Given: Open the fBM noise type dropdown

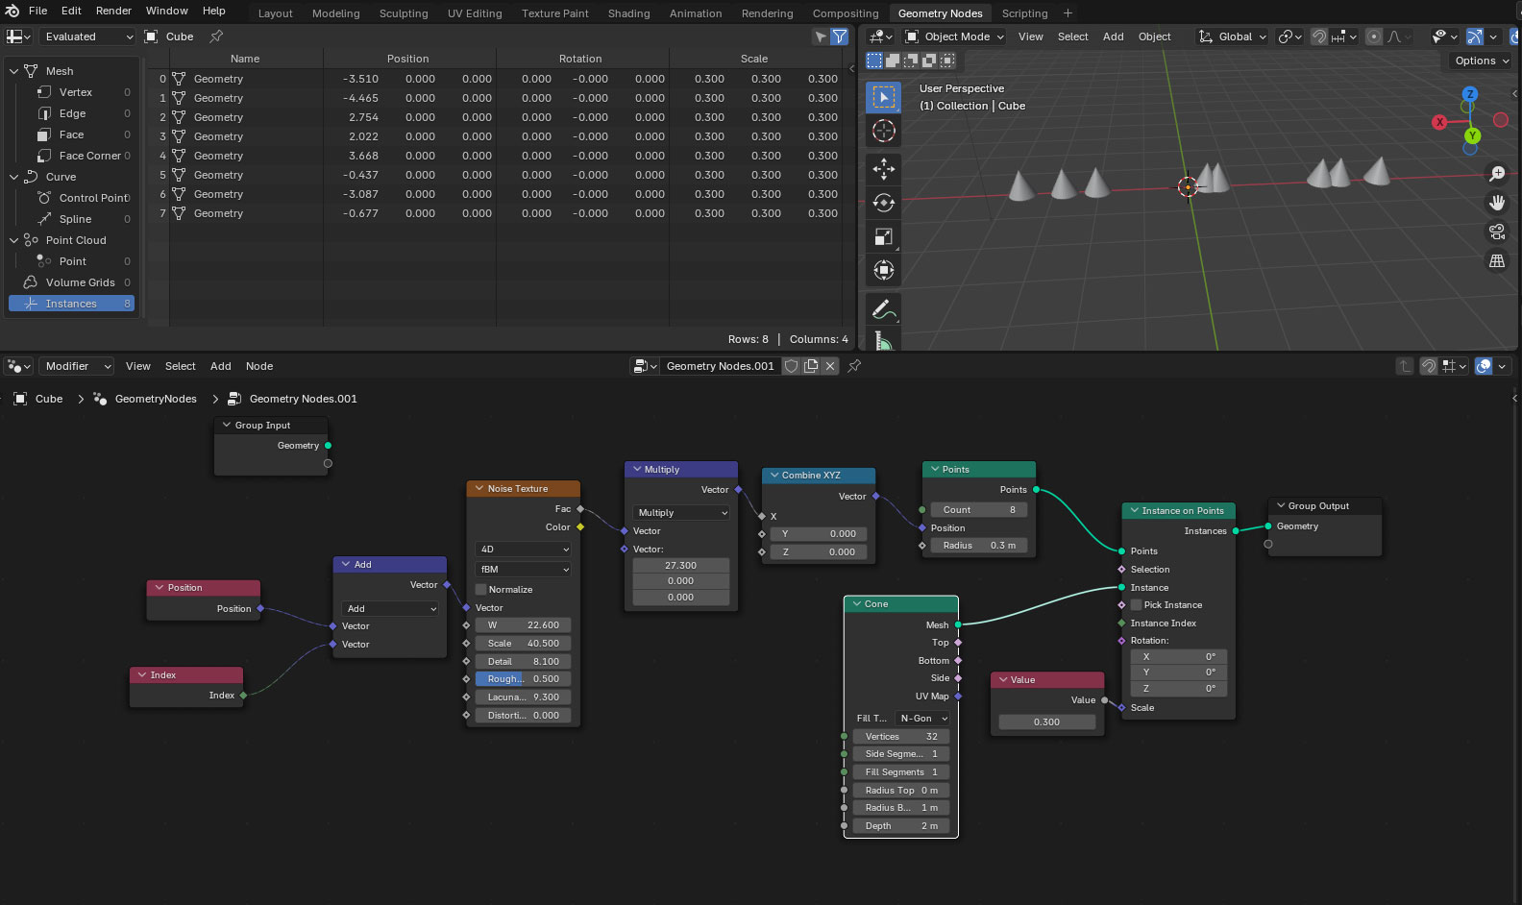Looking at the screenshot, I should (x=524, y=570).
